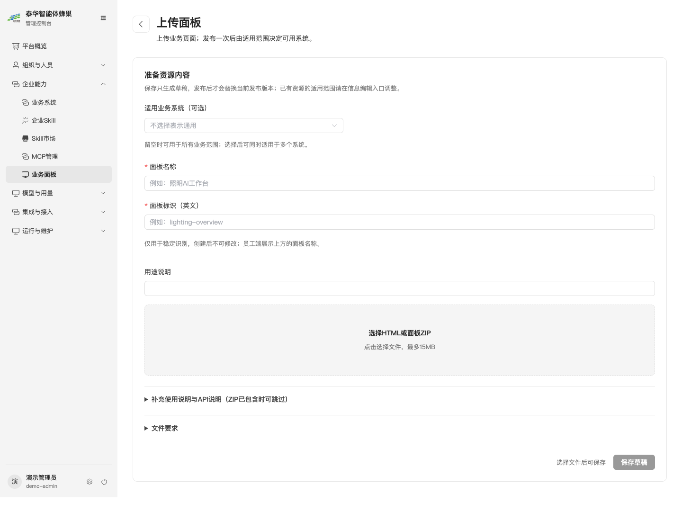Select the 业务面板 menu item
This screenshot has height=512, width=682.
point(59,174)
